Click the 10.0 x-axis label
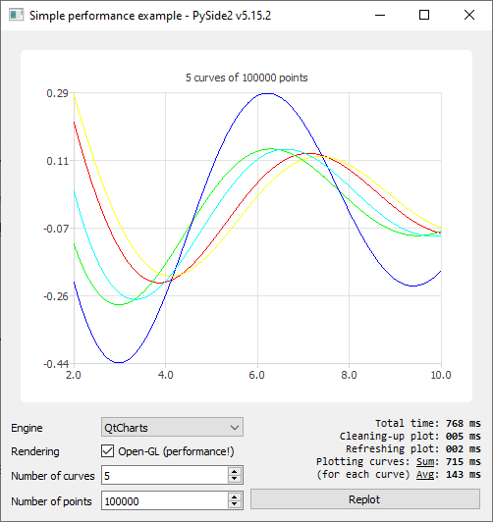493x522 pixels. (441, 375)
